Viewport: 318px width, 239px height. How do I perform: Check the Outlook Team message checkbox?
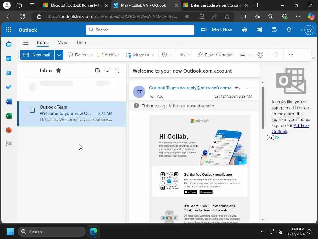(x=32, y=110)
